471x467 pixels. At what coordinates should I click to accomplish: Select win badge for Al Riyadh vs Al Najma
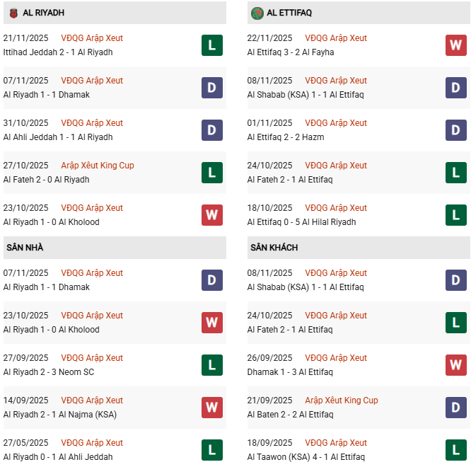(211, 408)
